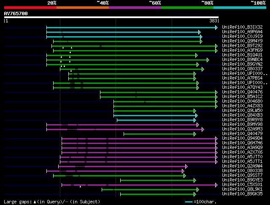The width and height of the screenshot is (270, 205).
Task: Click the UniRef100_Q2A9W4 label
Action: (x=242, y=166)
